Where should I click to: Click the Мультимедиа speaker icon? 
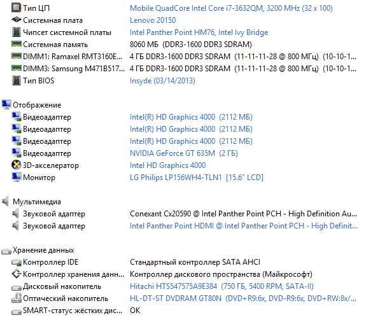pos(6,202)
